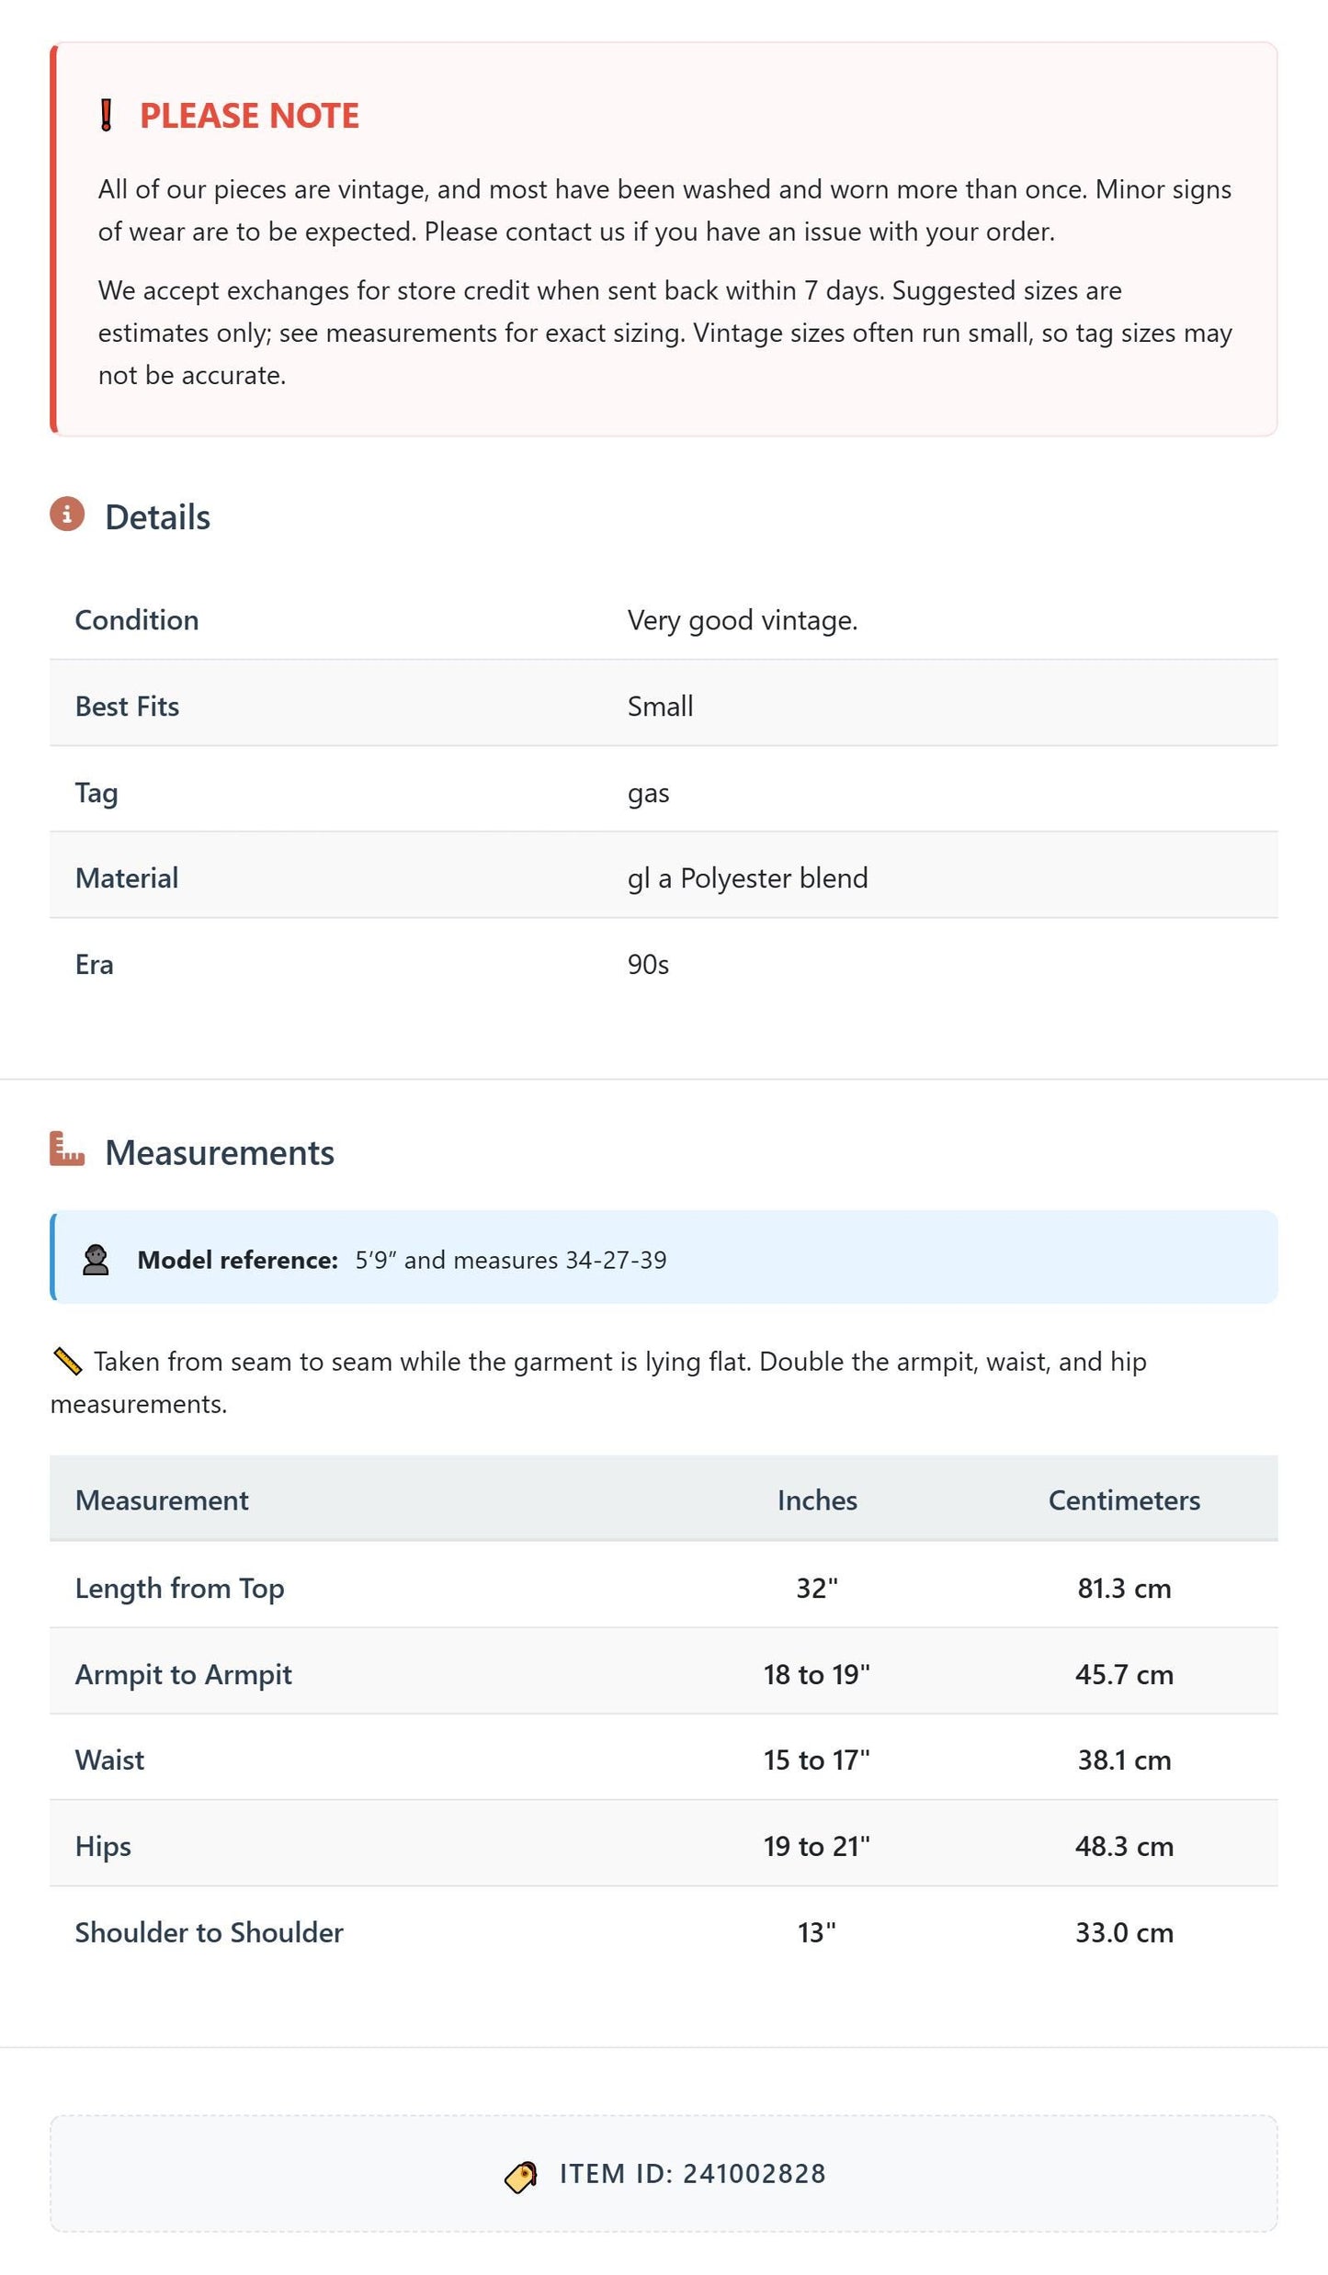Select the 'Small' value in Best Fits

660,707
